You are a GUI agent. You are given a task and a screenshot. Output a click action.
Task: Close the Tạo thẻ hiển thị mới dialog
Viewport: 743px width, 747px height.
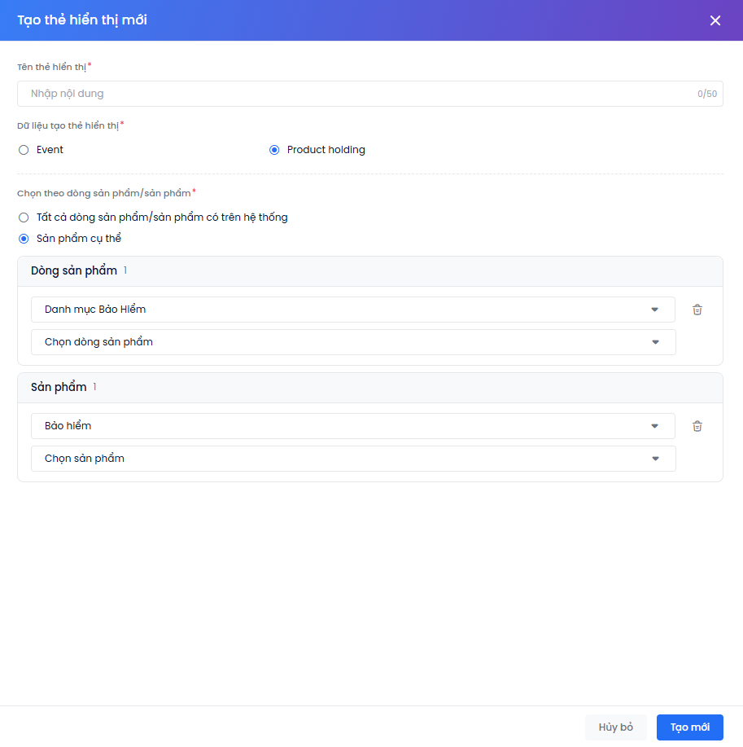(x=715, y=20)
